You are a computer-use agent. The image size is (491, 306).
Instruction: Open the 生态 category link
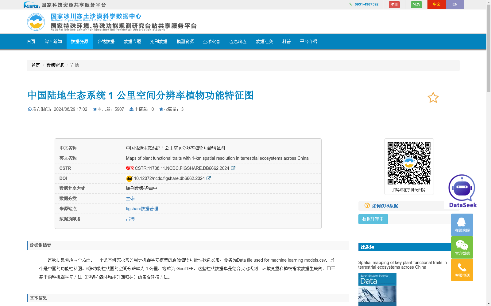click(x=130, y=199)
